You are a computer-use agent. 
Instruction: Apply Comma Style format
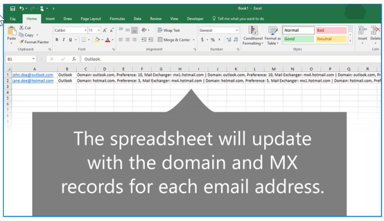pyautogui.click(x=219, y=40)
